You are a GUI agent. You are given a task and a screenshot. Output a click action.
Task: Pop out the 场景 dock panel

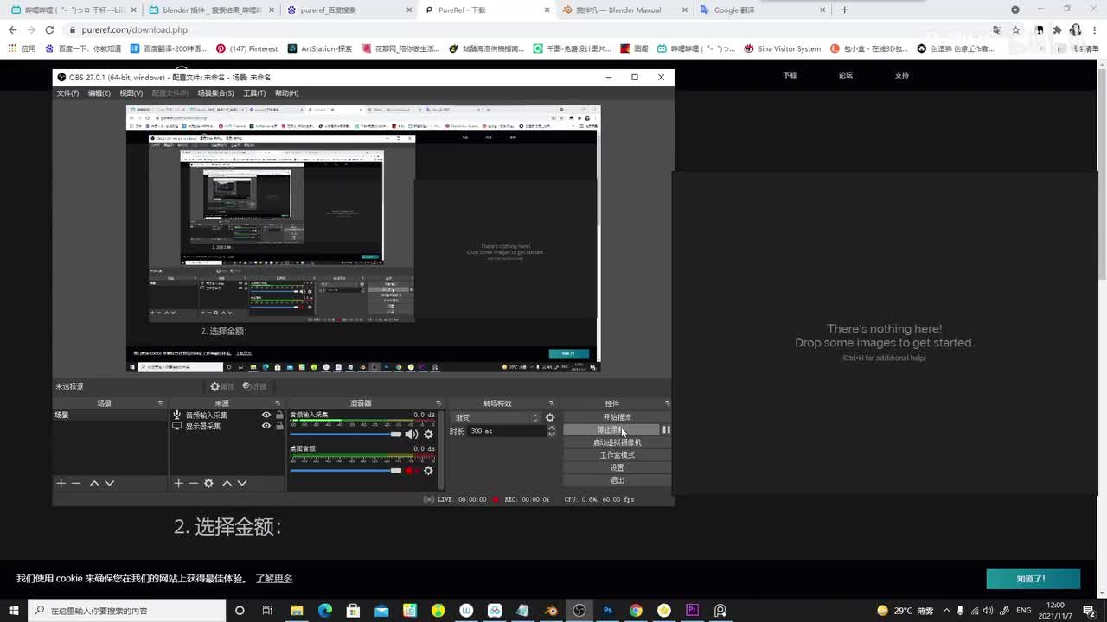161,403
